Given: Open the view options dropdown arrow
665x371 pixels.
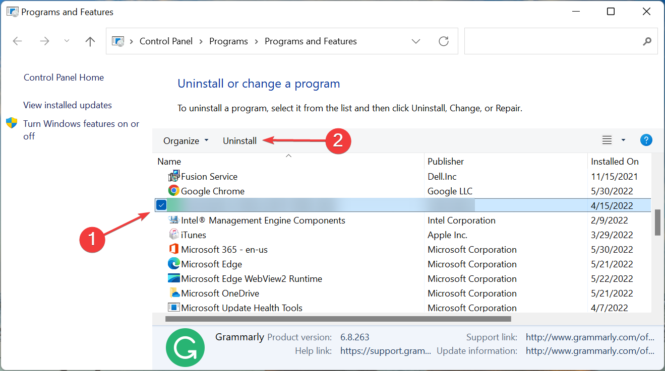Looking at the screenshot, I should point(623,140).
